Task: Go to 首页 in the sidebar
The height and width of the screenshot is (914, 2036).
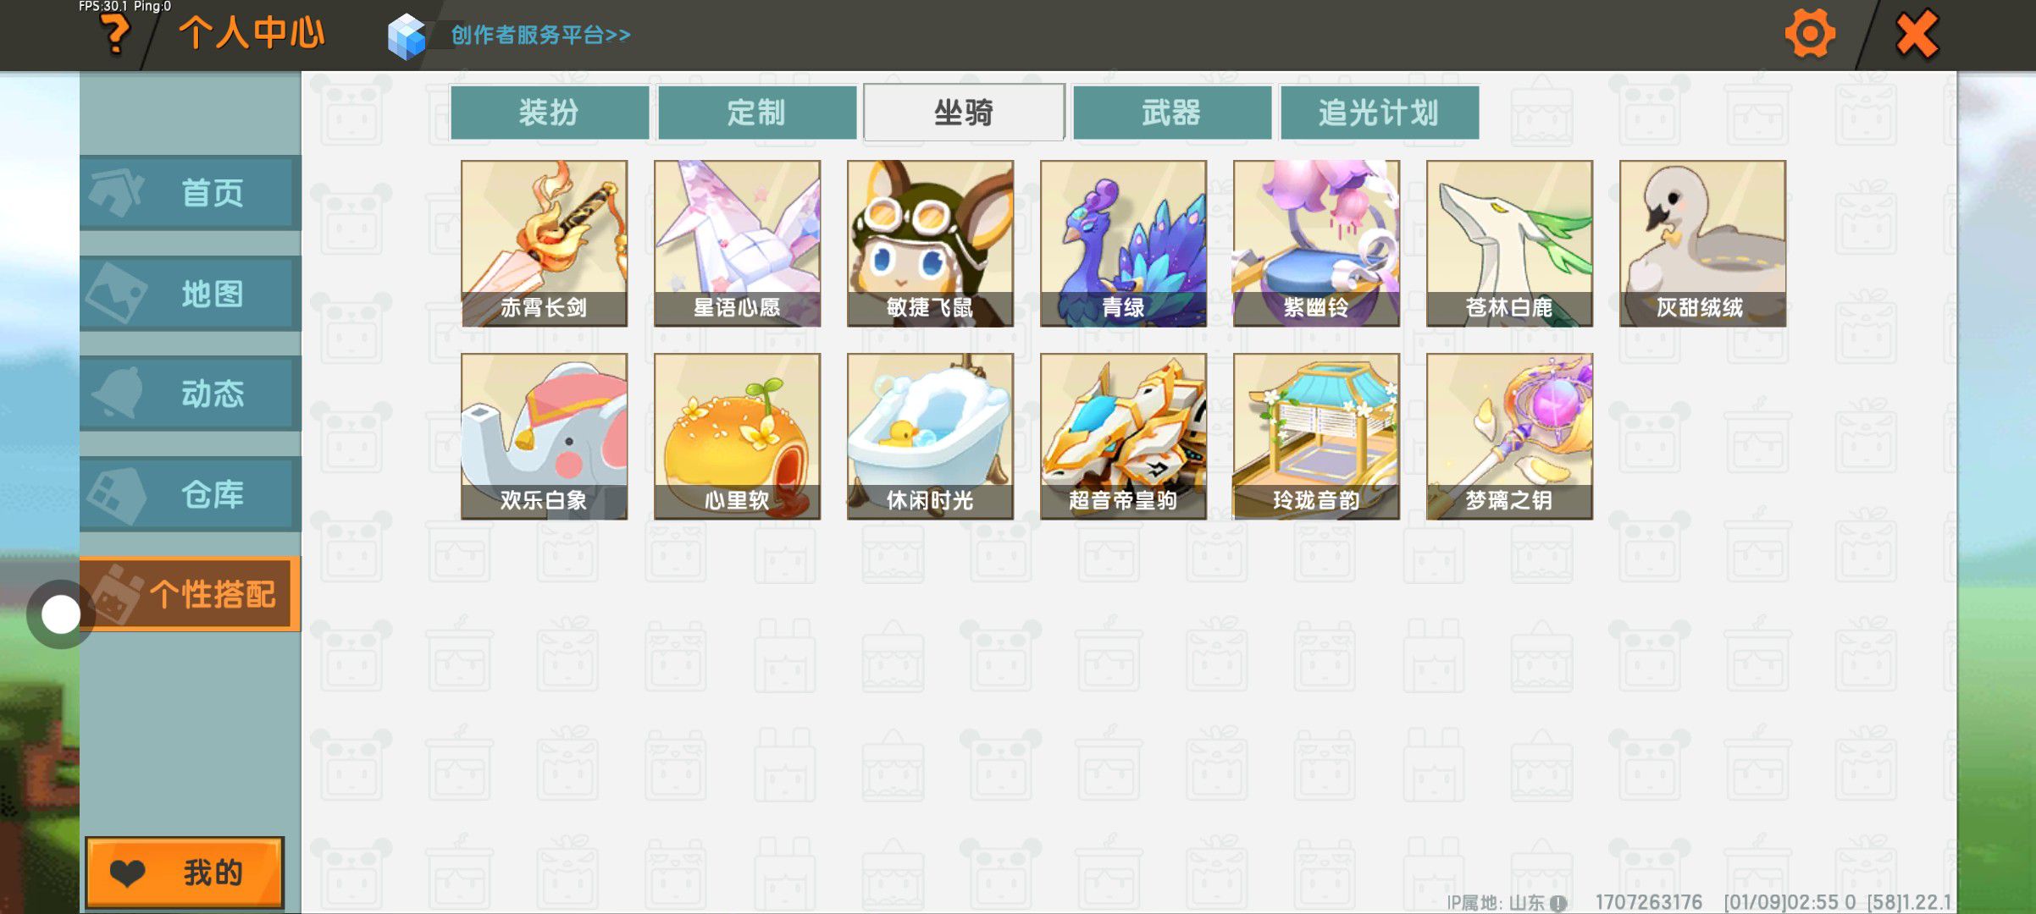Action: pyautogui.click(x=191, y=193)
